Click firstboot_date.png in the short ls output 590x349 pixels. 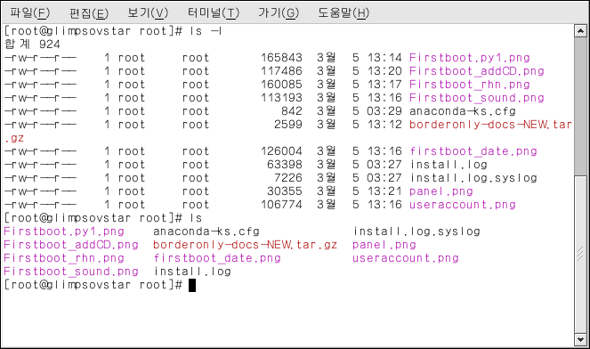point(217,258)
